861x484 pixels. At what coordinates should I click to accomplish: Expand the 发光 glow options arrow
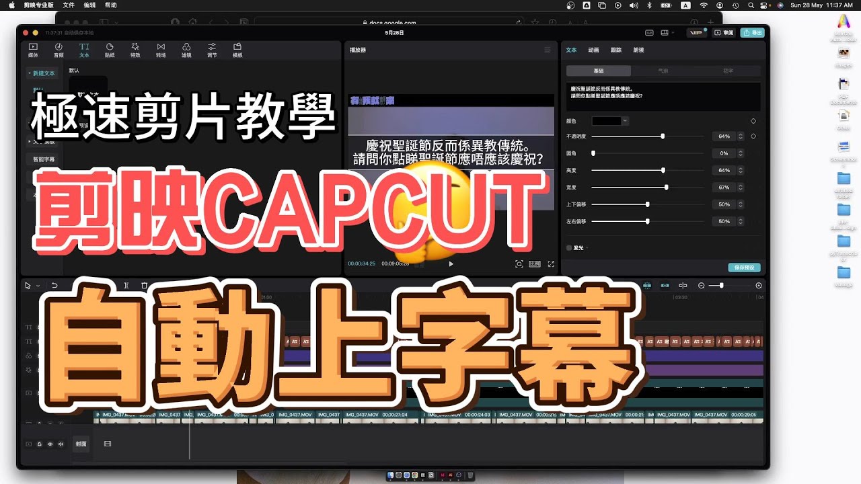[x=587, y=247]
